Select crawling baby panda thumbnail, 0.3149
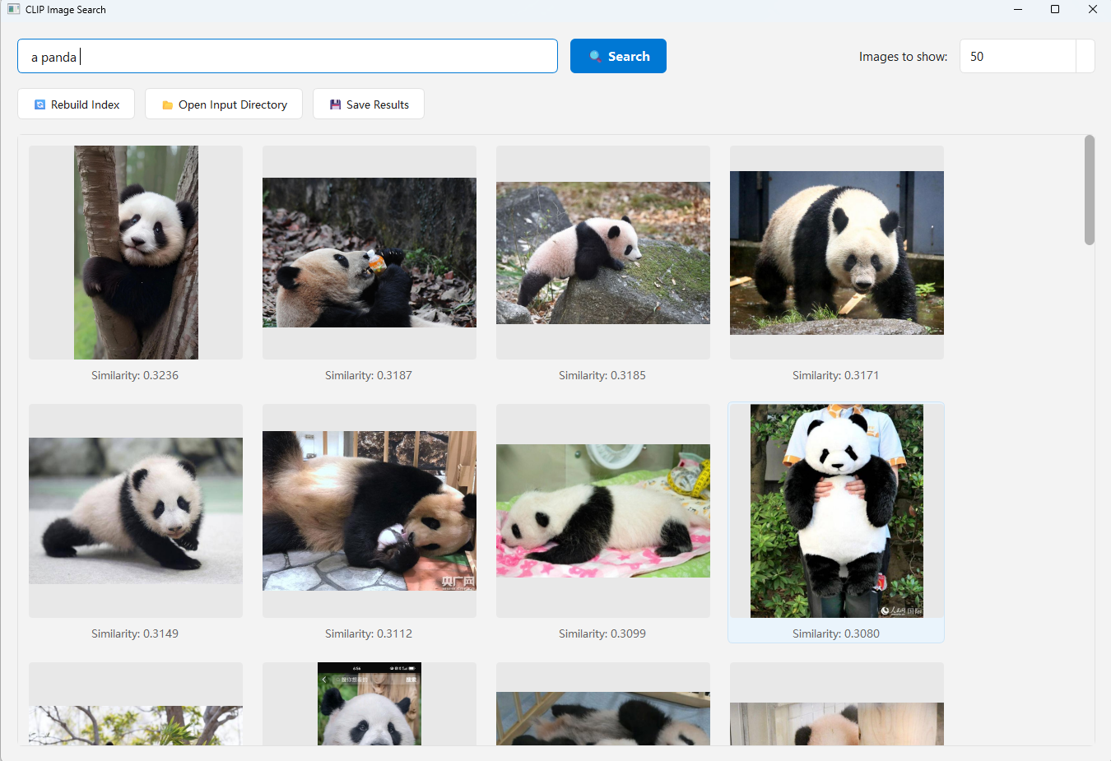The width and height of the screenshot is (1111, 761). pos(136,511)
